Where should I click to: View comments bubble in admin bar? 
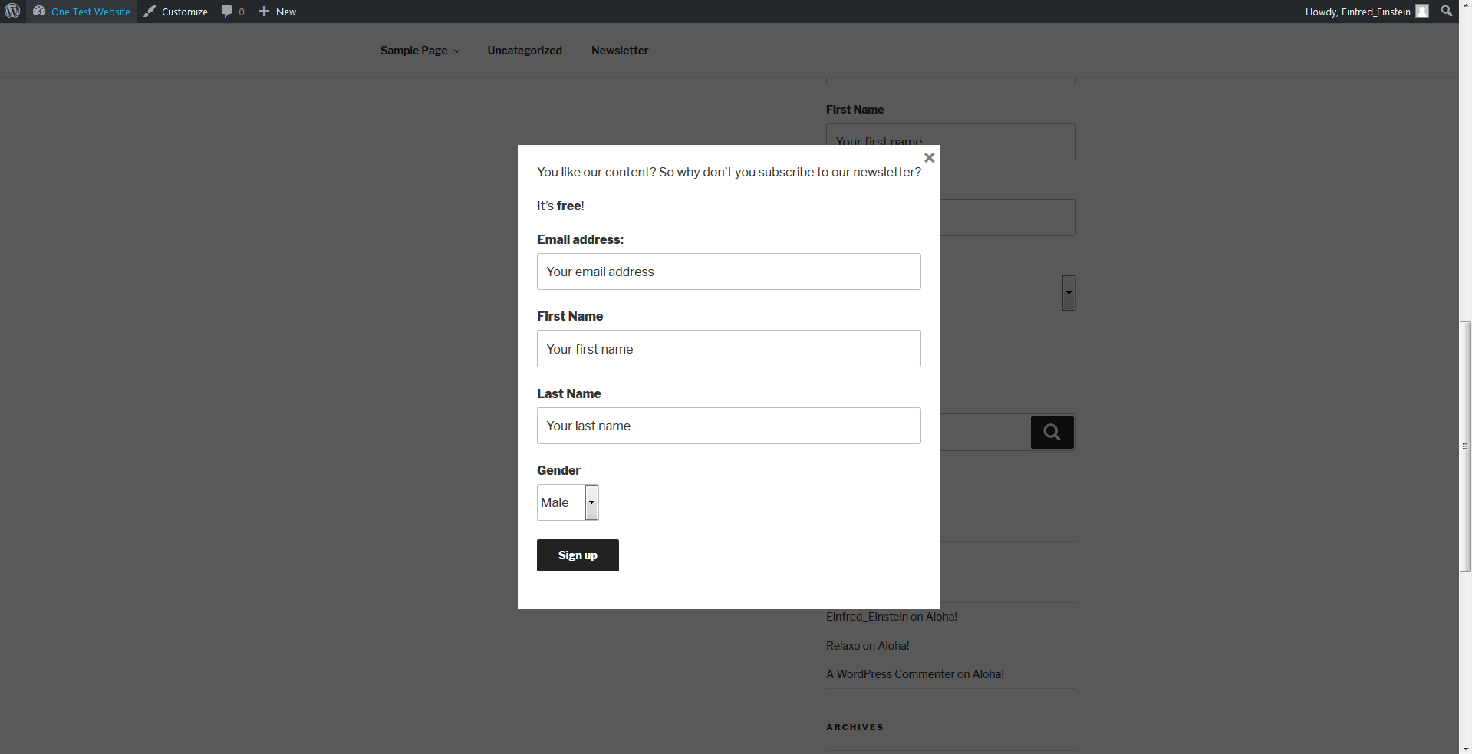click(x=233, y=12)
